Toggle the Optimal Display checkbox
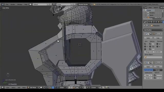164x92 pixels. [x=155, y=78]
